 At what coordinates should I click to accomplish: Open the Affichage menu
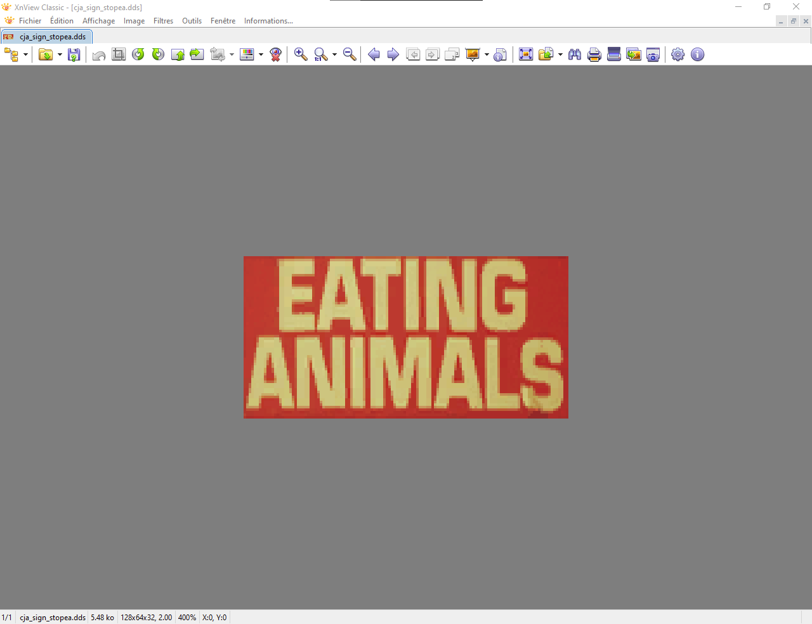99,21
